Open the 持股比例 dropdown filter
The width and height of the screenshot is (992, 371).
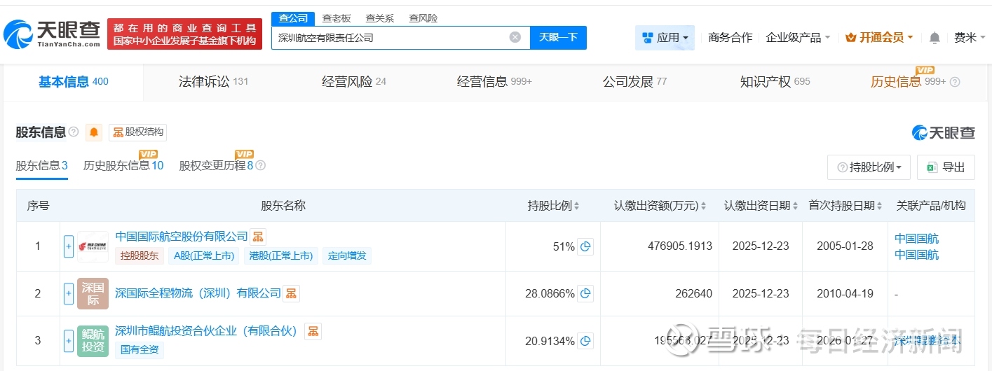click(x=869, y=167)
